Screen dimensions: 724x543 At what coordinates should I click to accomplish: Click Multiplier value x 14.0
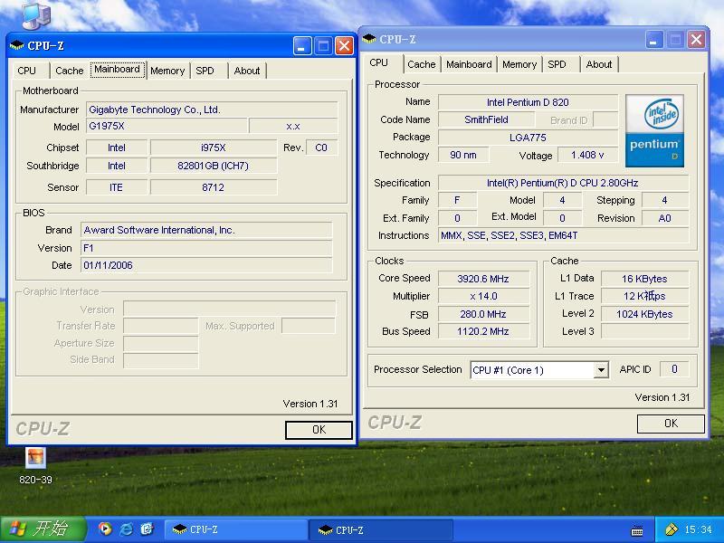(x=483, y=297)
